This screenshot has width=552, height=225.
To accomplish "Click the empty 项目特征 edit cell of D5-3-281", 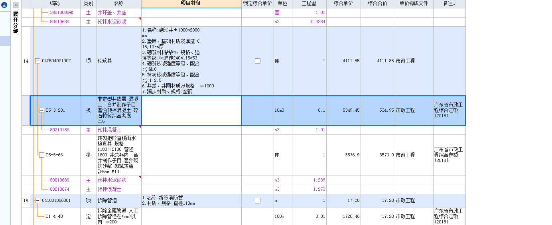I will click(x=191, y=111).
